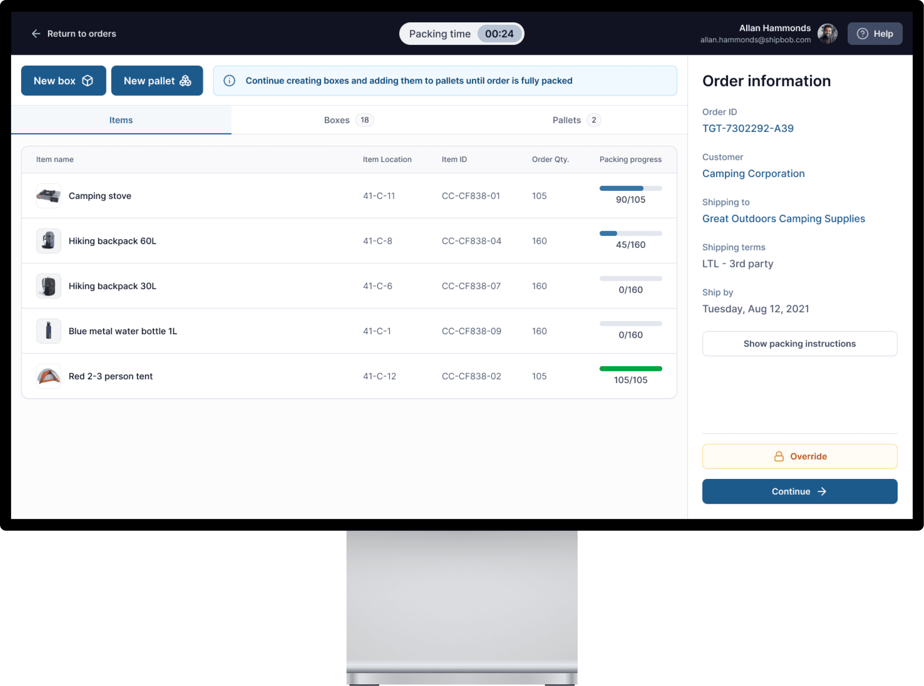Open the Camping Corporation customer link
924x686 pixels.
[753, 173]
